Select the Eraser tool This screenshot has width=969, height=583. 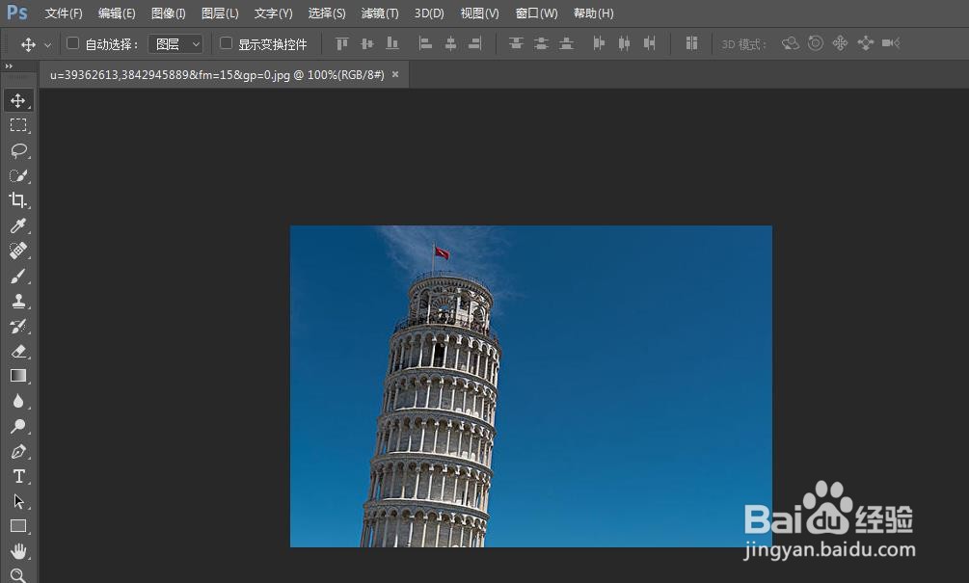18,352
